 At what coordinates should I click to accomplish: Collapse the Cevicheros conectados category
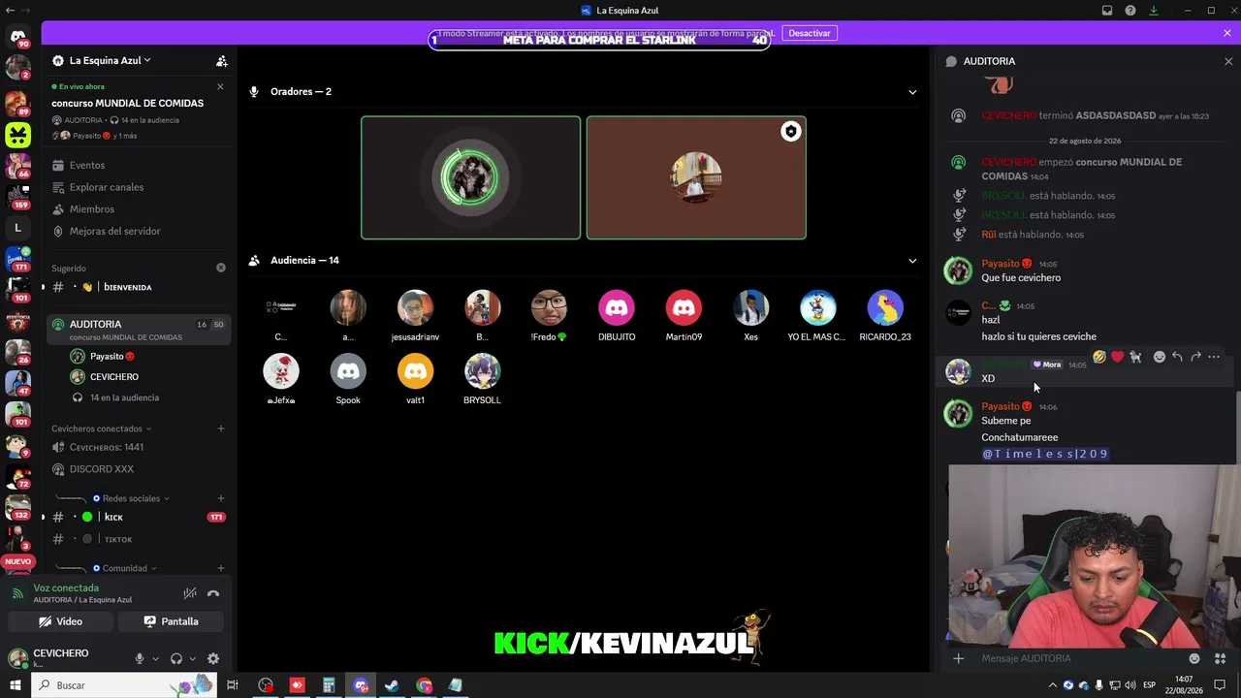[101, 428]
